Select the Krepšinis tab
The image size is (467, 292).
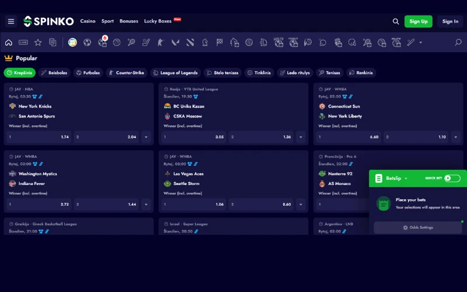[20, 72]
